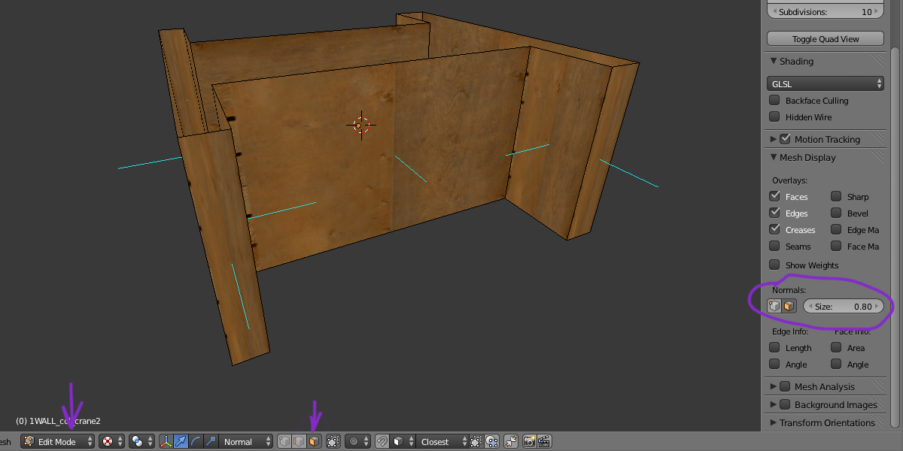Switch to edge select mode
The height and width of the screenshot is (451, 903).
[x=299, y=442]
